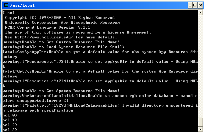
Task: Click the 'ncl 0>' prompt line
Action: 10,115
